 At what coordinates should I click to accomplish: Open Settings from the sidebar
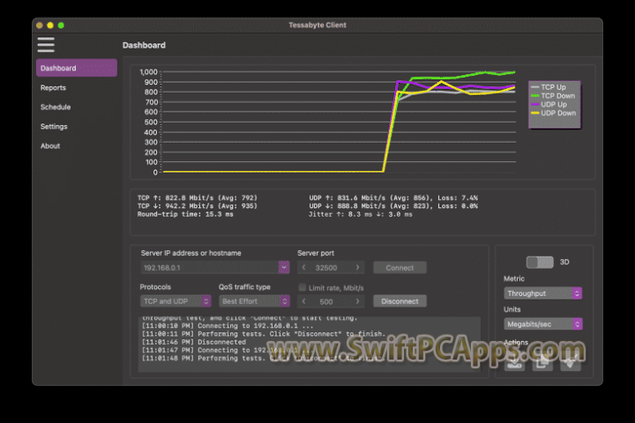point(54,126)
